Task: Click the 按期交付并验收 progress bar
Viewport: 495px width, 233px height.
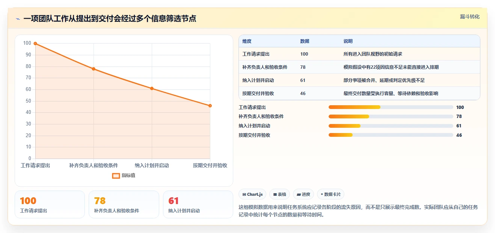Action: pos(391,135)
